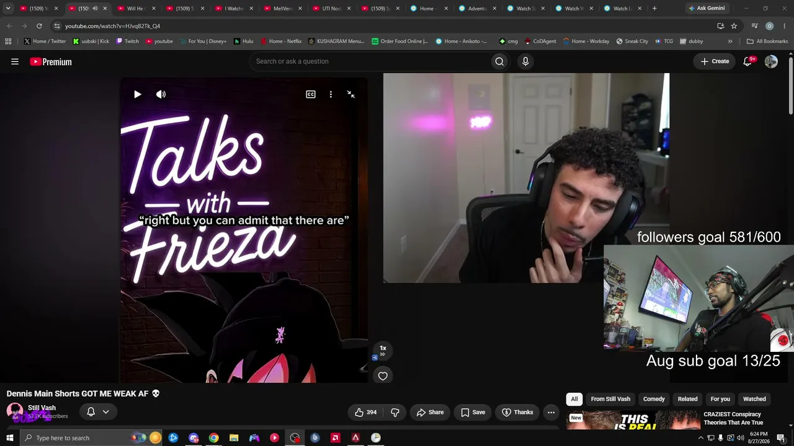Select the Comedy filter chip
Screen dimensions: 794x446
(x=654, y=399)
